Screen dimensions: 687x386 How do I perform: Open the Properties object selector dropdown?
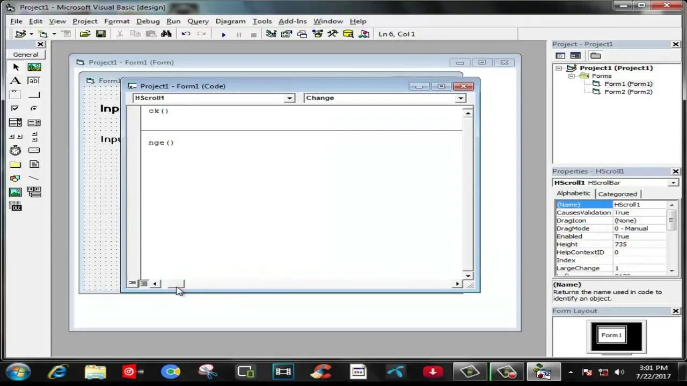point(674,183)
